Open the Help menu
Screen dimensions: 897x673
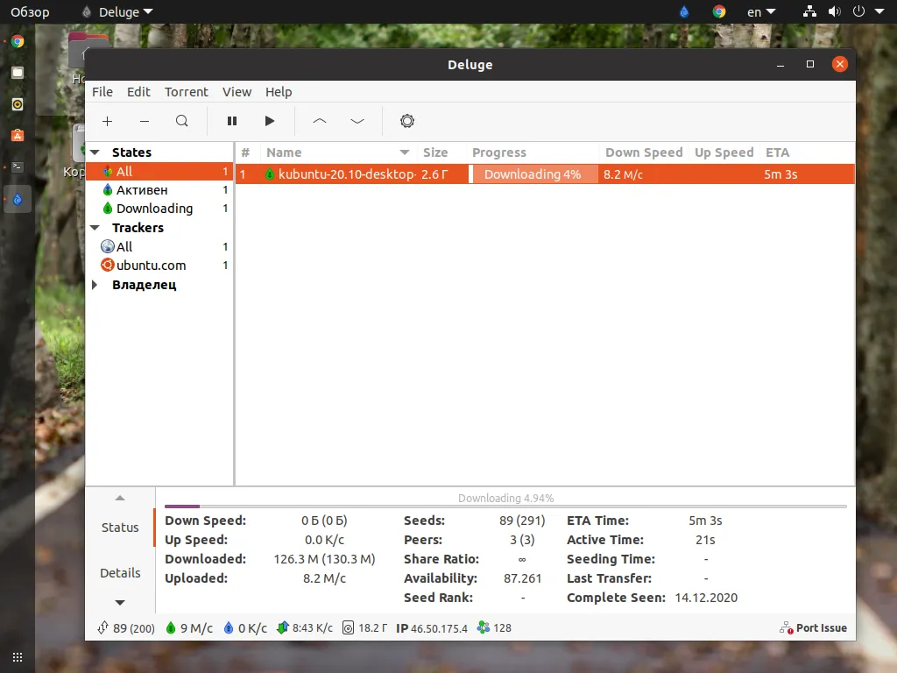click(x=279, y=91)
